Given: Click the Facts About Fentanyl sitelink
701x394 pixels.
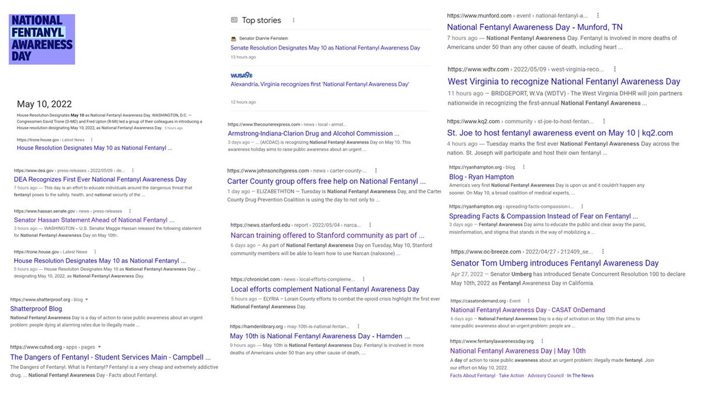Looking at the screenshot, I should [x=473, y=376].
